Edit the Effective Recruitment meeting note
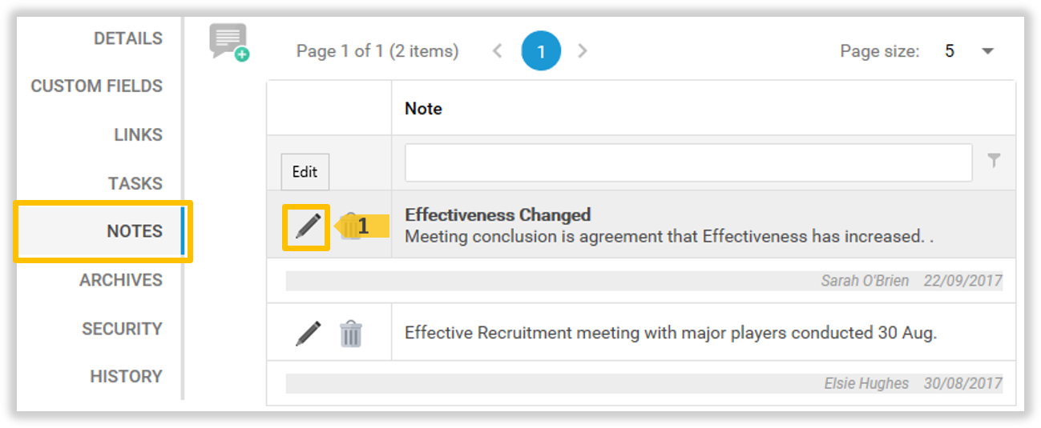Viewport: 1041px width, 428px height. (308, 333)
